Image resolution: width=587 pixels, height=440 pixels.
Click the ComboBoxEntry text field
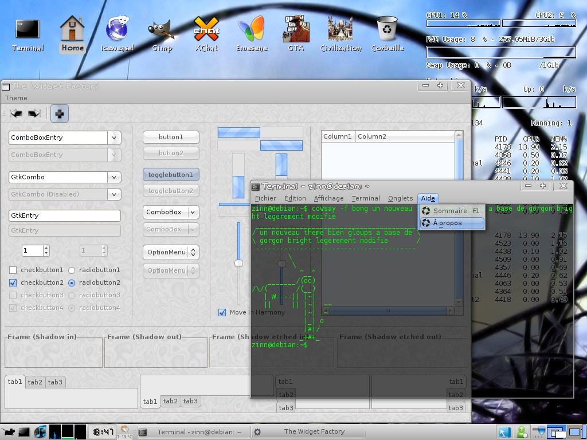click(x=58, y=137)
